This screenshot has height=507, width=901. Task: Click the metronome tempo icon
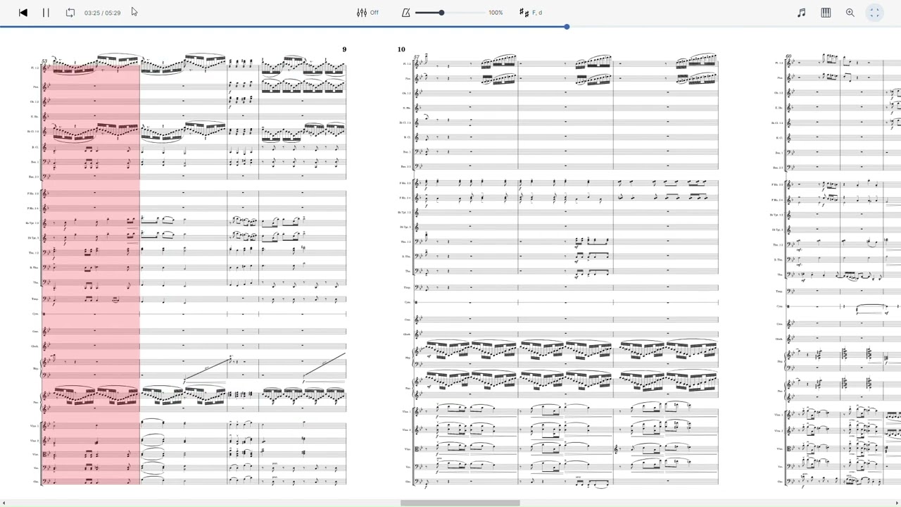click(405, 13)
